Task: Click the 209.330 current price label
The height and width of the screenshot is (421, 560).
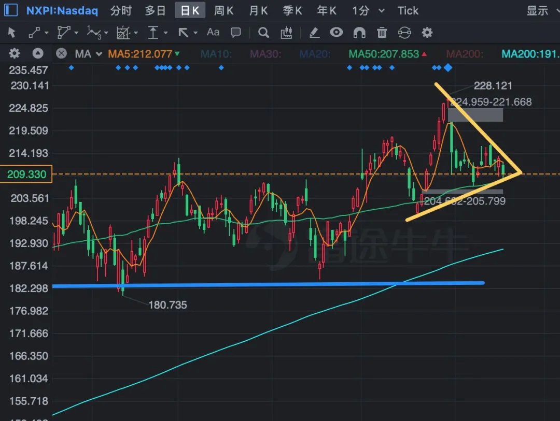Action: pos(26,174)
